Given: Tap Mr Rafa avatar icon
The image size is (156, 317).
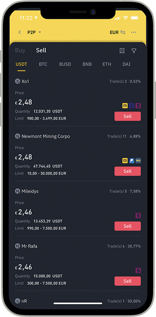Looking at the screenshot, I should [18, 246].
